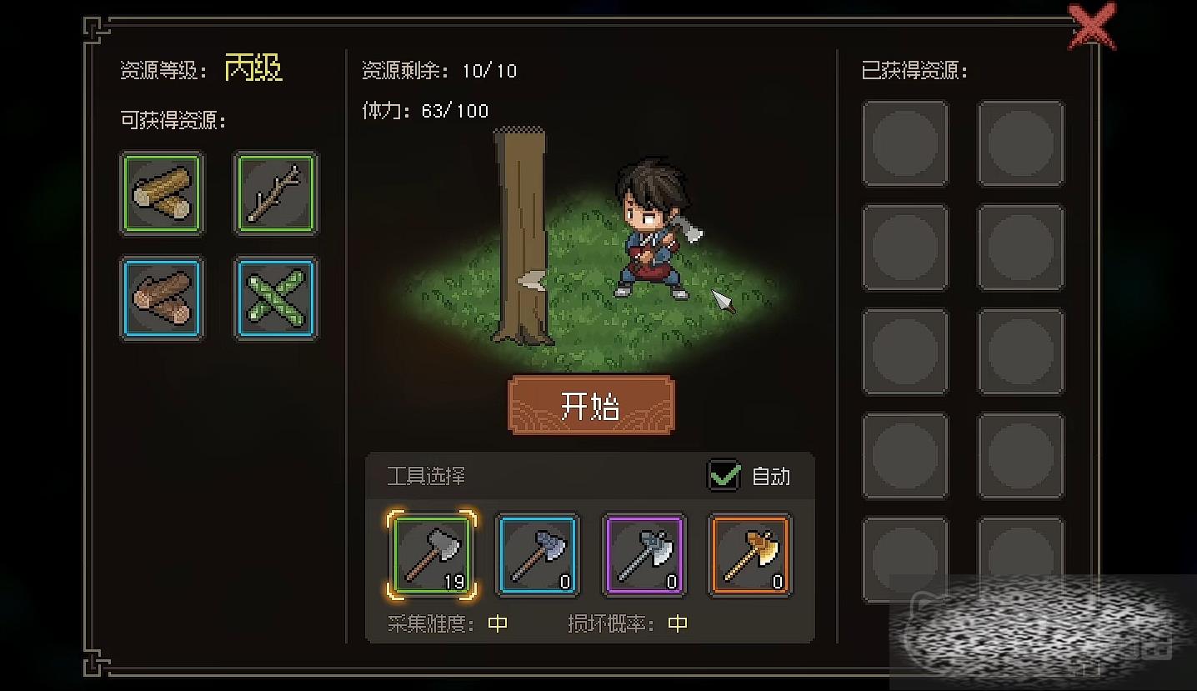
Task: Click second-row left empty obtained-resource slot
Action: point(905,248)
